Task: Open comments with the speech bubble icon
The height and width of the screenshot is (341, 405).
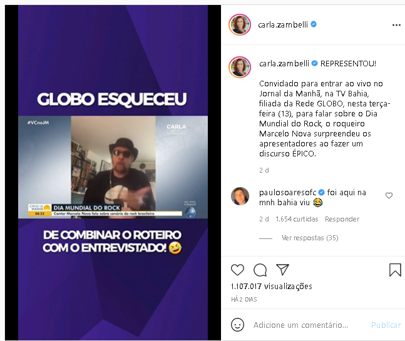Action: point(260,270)
